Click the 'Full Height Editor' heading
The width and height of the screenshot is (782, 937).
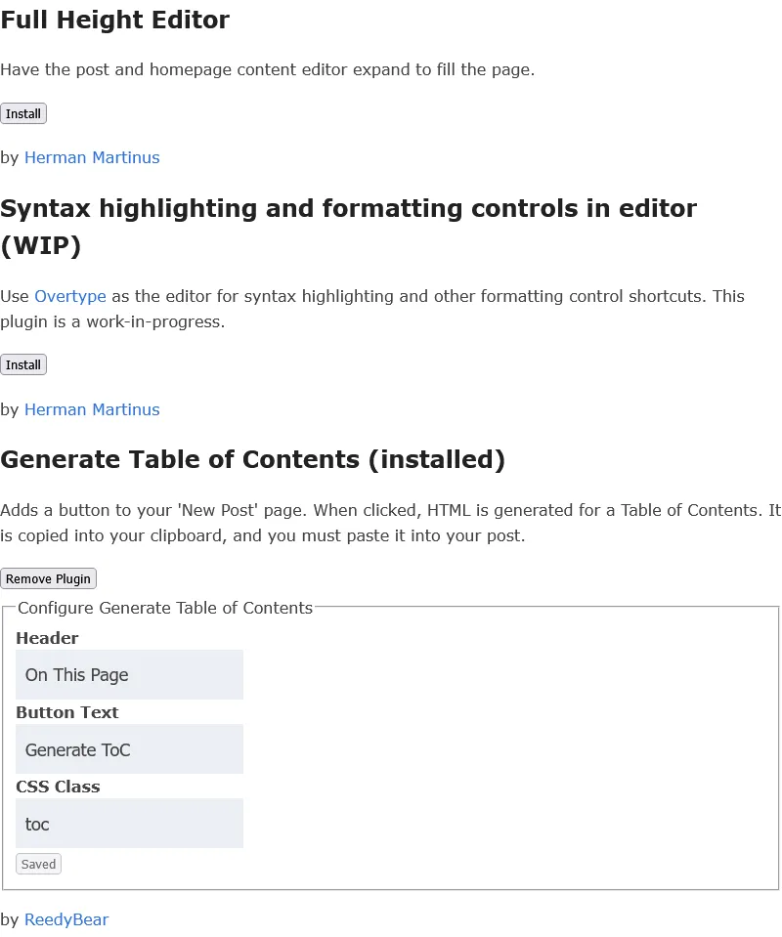114,20
